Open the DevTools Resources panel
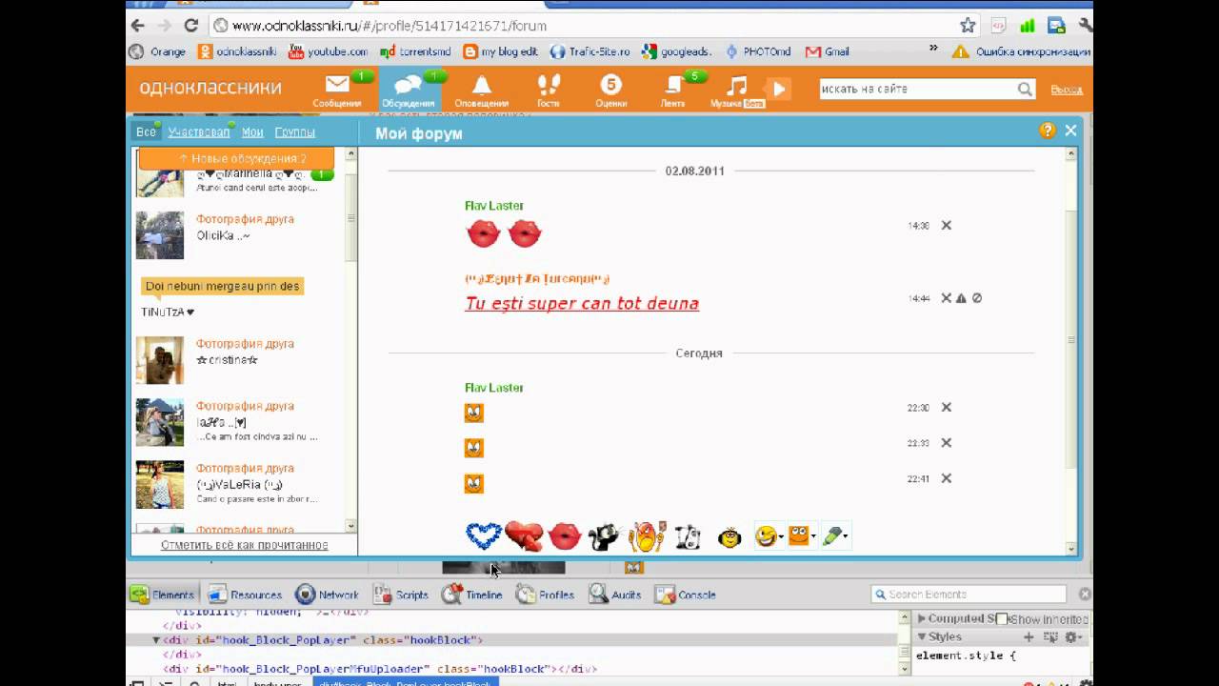The width and height of the screenshot is (1219, 686). click(245, 595)
